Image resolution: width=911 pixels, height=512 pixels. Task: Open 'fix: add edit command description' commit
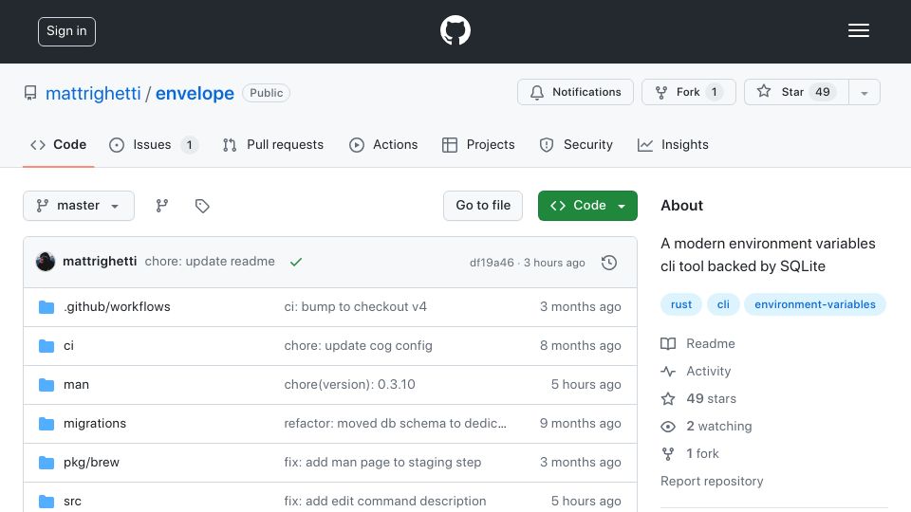(x=385, y=501)
